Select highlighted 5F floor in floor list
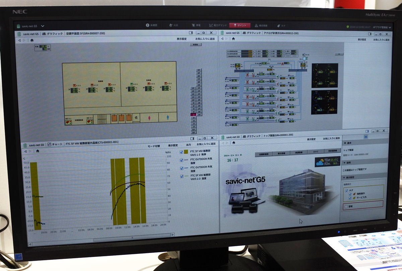402x271 pixels. click(x=193, y=115)
